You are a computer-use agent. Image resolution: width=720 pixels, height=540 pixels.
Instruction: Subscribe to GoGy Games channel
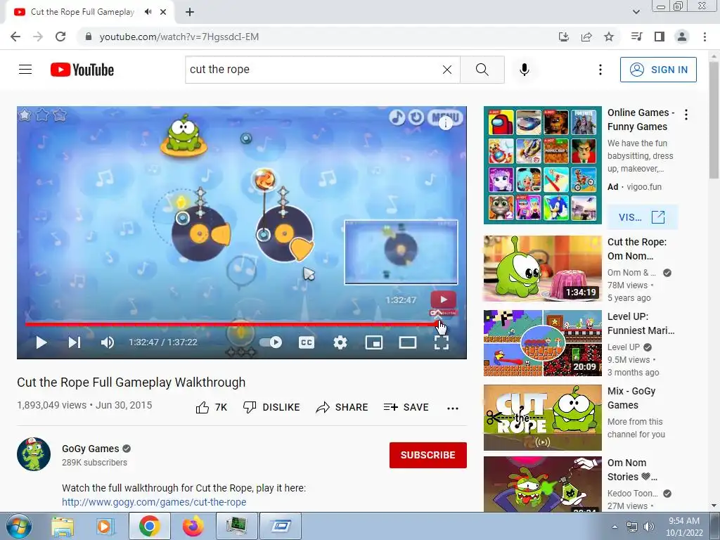click(428, 455)
